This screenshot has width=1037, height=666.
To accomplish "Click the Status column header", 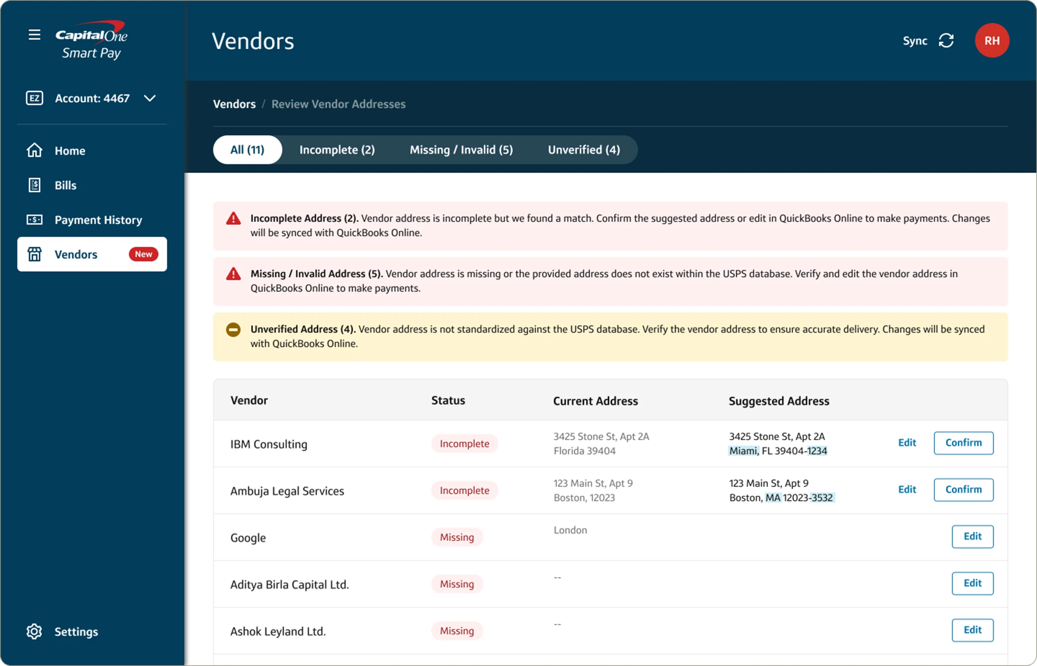I will [448, 400].
